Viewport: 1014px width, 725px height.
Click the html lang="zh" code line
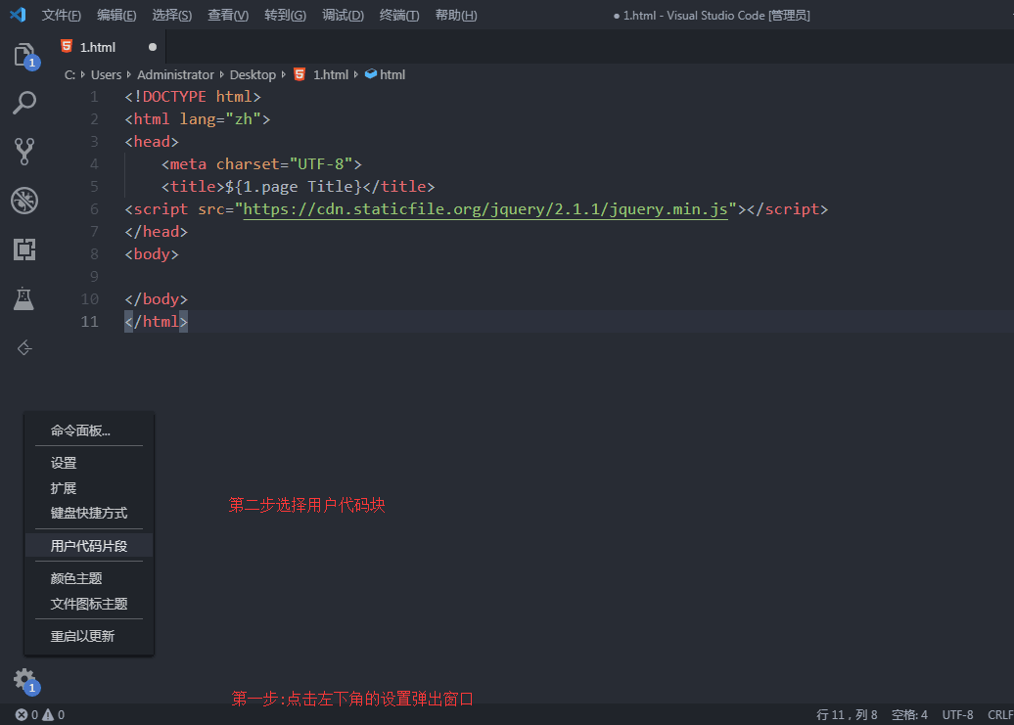[x=198, y=119]
